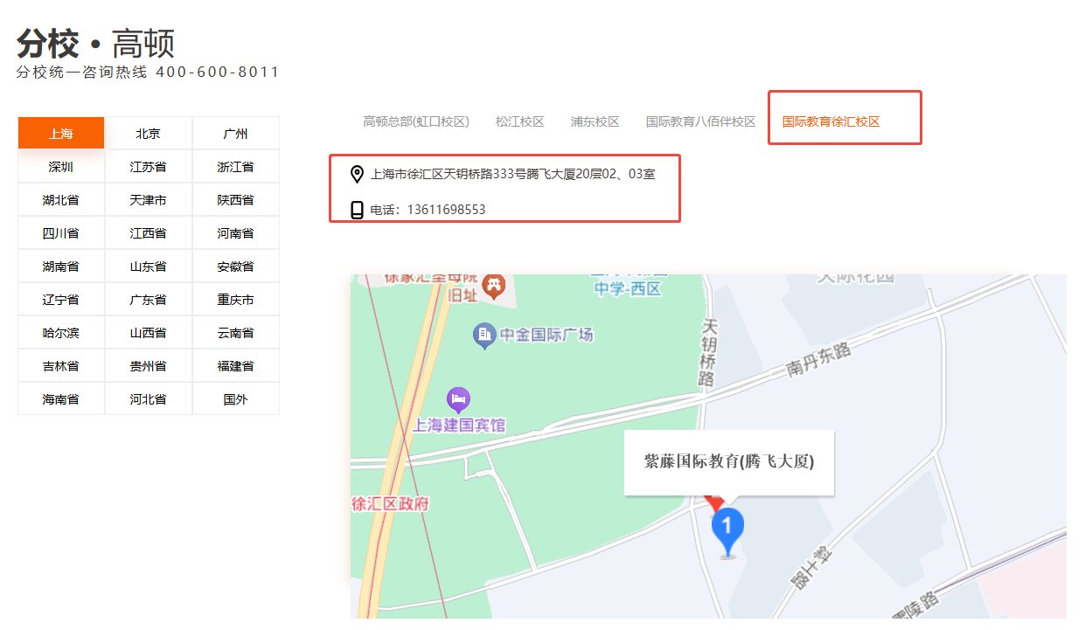Viewport: 1085px width, 630px height.
Task: Select the 浦东校区 campus tab
Action: [x=595, y=121]
